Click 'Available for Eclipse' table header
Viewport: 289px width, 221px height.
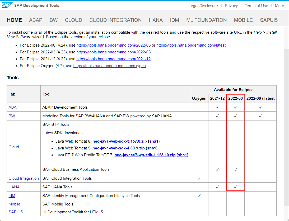click(233, 90)
